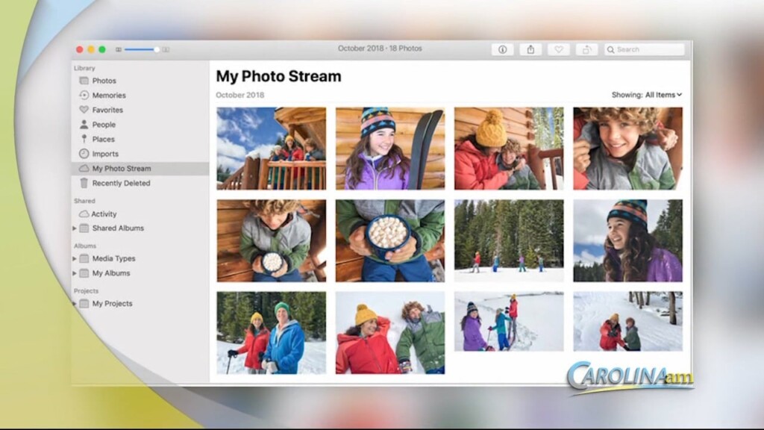
Task: Show the Places label in sidebar
Action: click(x=103, y=139)
